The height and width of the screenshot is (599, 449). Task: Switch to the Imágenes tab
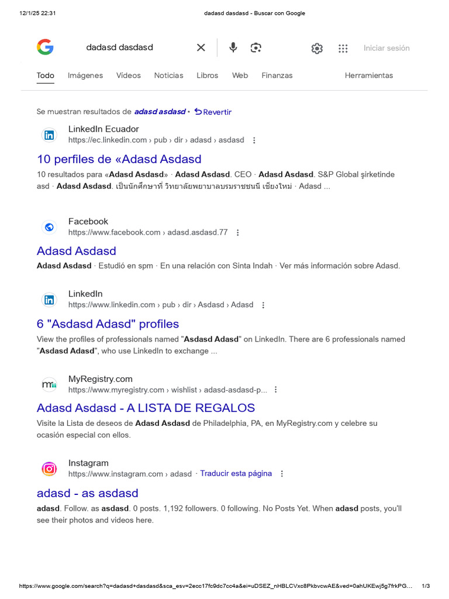85,75
